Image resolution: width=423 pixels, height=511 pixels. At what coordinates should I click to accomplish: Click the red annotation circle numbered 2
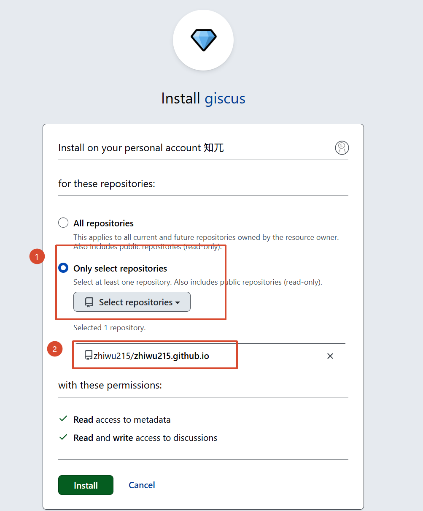pos(55,349)
